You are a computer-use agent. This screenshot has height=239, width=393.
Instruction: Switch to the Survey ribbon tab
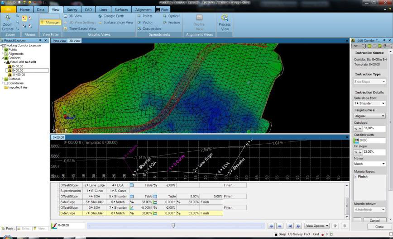click(72, 9)
